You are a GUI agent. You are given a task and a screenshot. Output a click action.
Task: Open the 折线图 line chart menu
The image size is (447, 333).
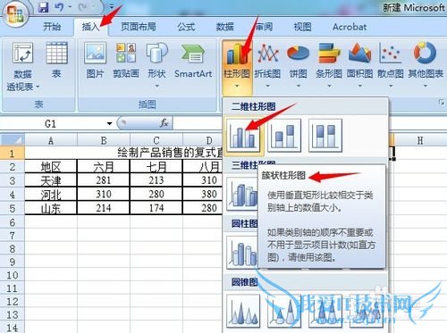click(267, 65)
